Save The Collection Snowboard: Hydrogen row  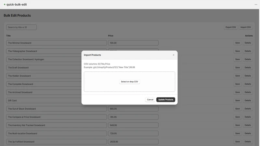[x=238, y=59]
